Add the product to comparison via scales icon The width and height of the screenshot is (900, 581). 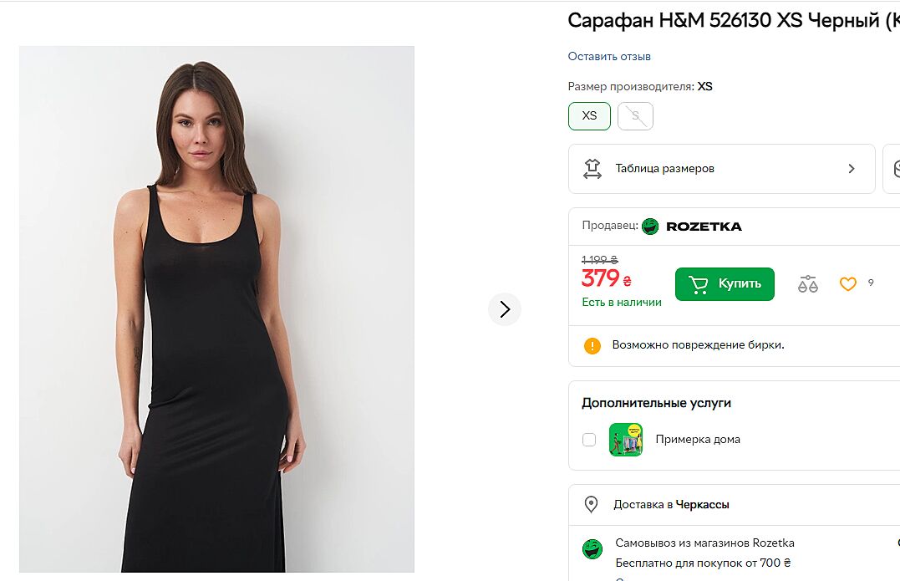click(x=808, y=284)
